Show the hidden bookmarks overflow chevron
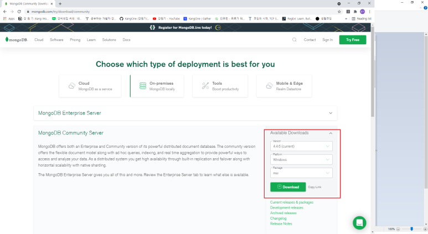Image resolution: width=428 pixels, height=234 pixels. point(346,19)
